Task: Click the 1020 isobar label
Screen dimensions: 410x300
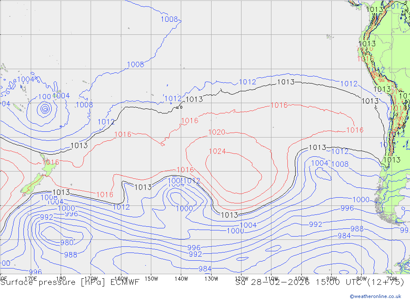Action: point(217,132)
